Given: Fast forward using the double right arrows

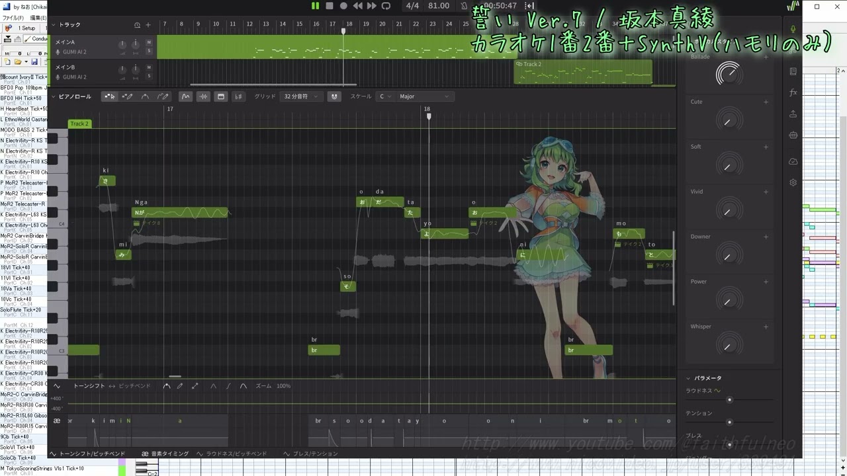Looking at the screenshot, I should point(371,6).
